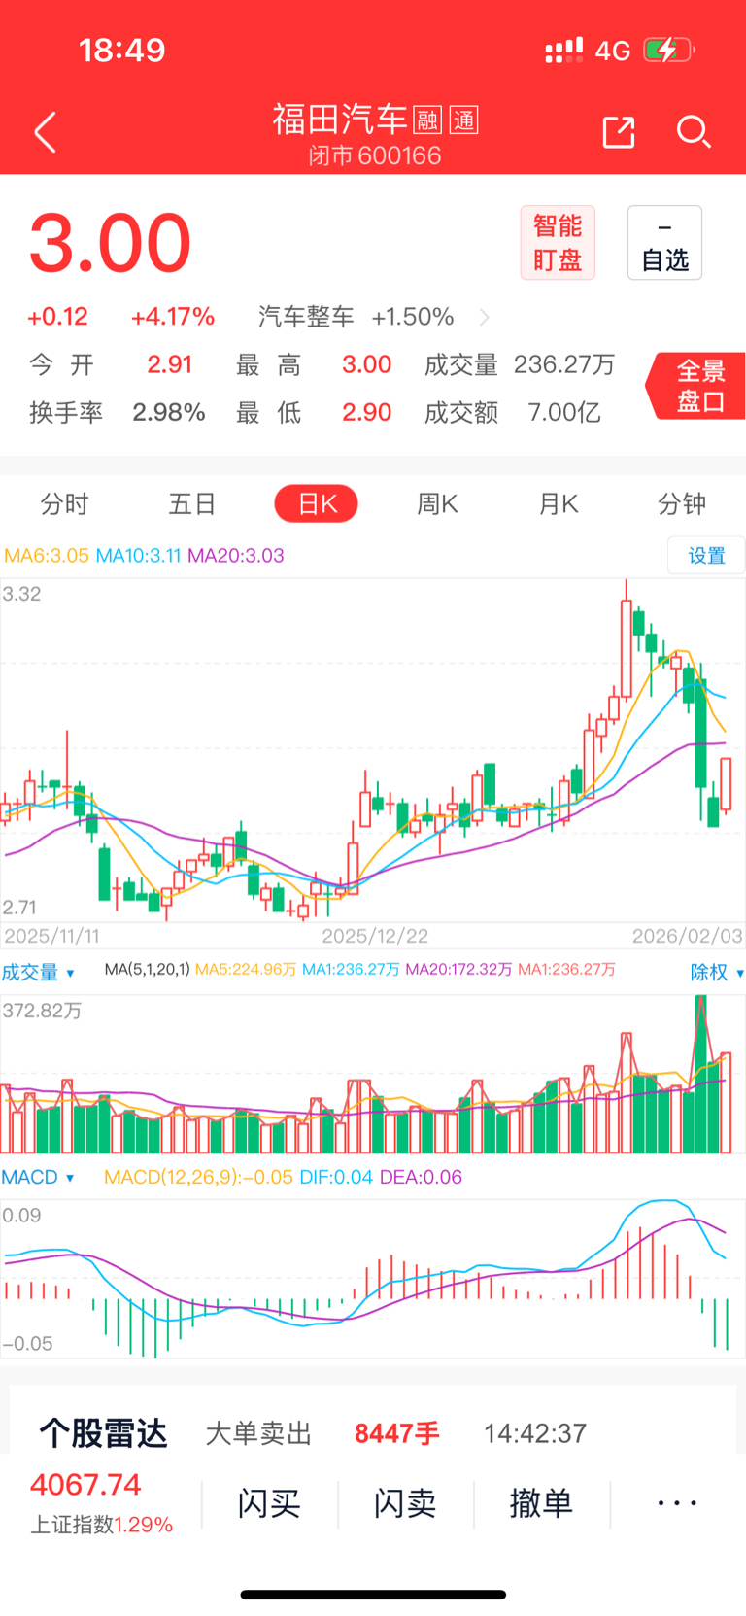The width and height of the screenshot is (746, 1616).
Task: Switch to 分时 intraday tab
Action: tap(64, 504)
